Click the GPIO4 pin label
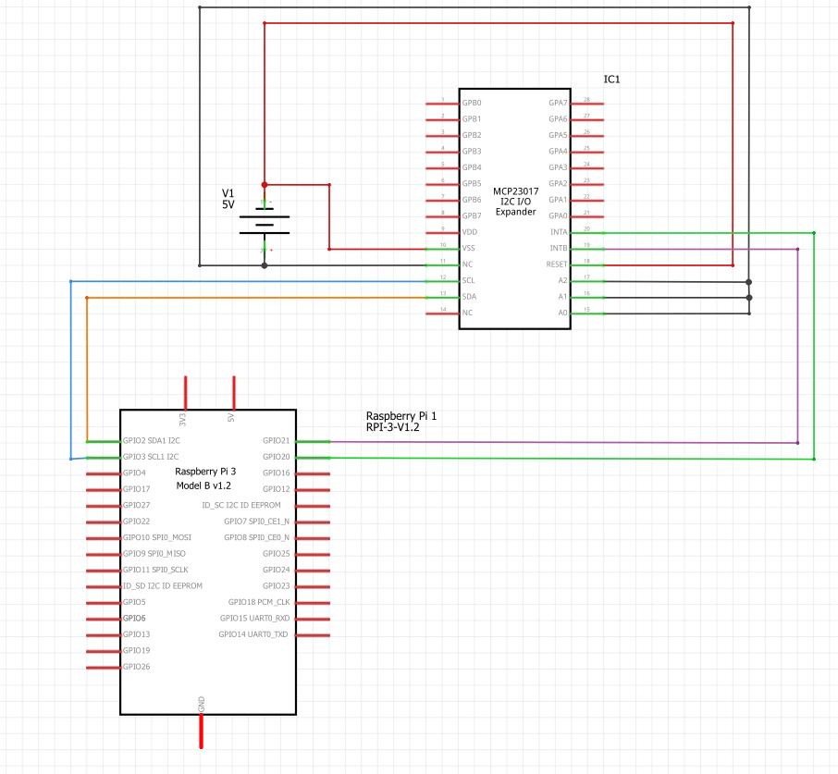The width and height of the screenshot is (838, 774). 134,473
